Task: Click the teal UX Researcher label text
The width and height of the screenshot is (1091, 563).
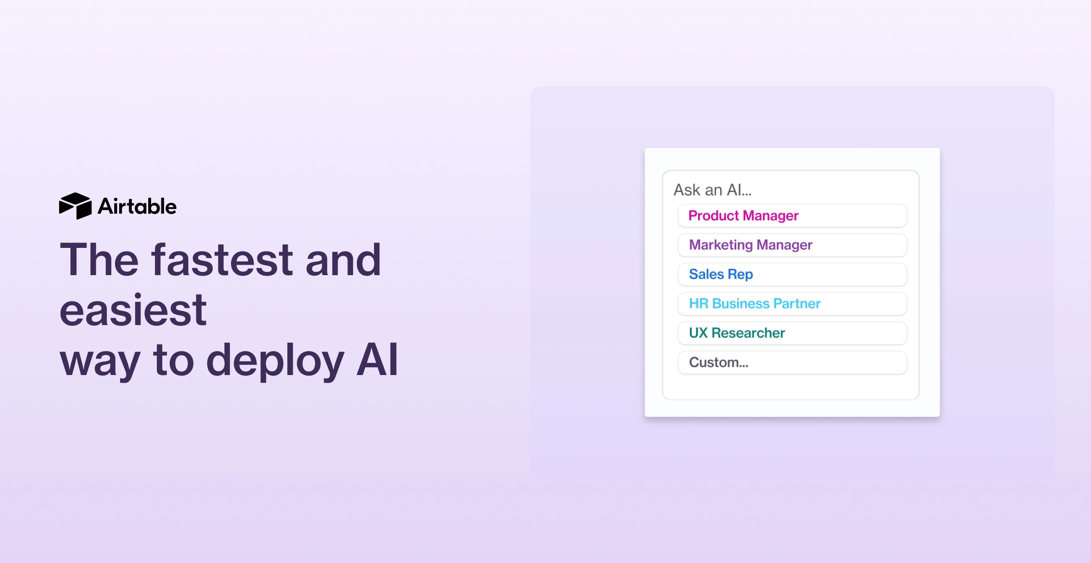Action: pyautogui.click(x=737, y=333)
